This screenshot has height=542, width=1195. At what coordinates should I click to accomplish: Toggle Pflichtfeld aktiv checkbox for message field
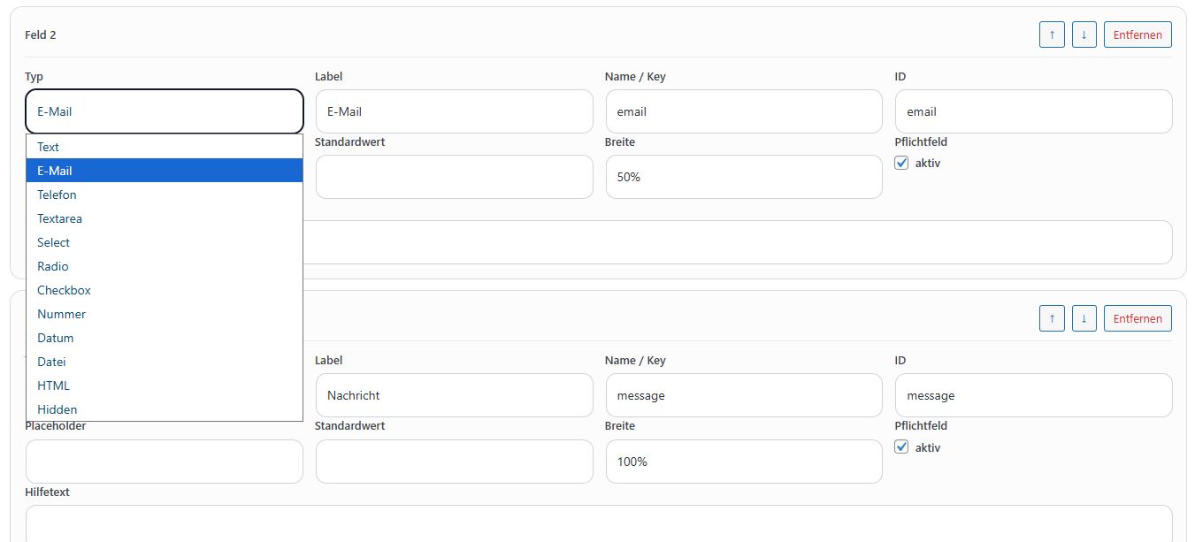point(901,447)
